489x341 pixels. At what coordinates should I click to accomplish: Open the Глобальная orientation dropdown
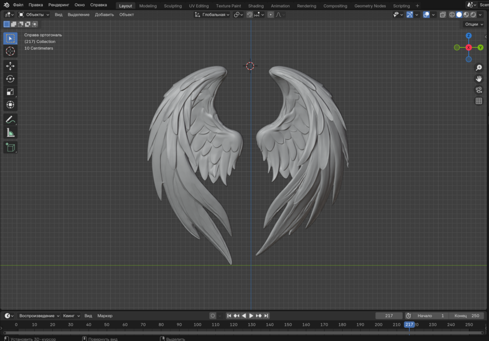(x=212, y=15)
